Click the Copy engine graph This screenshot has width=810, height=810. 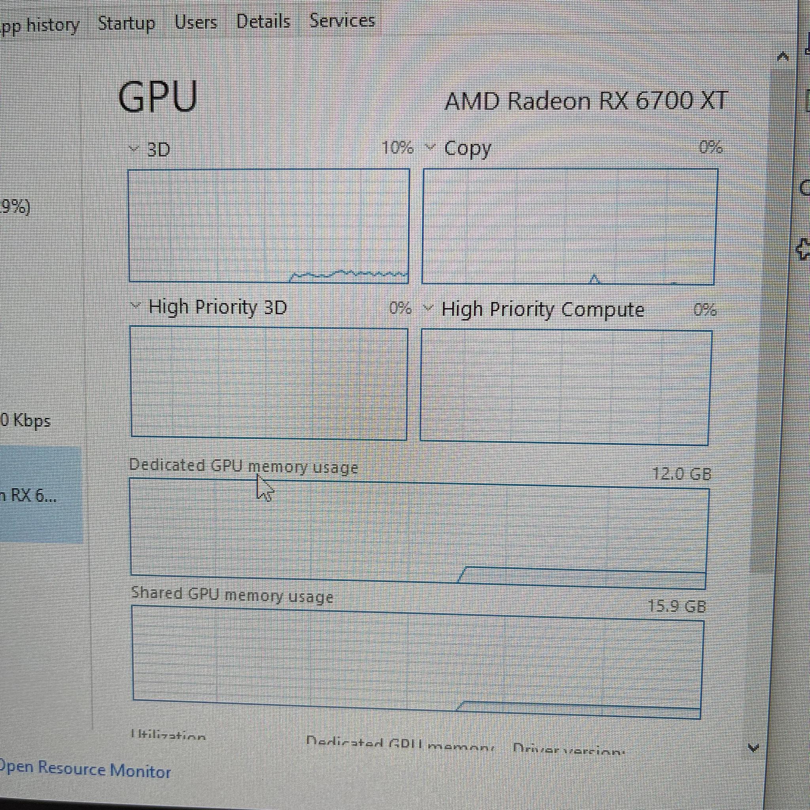tap(570, 227)
